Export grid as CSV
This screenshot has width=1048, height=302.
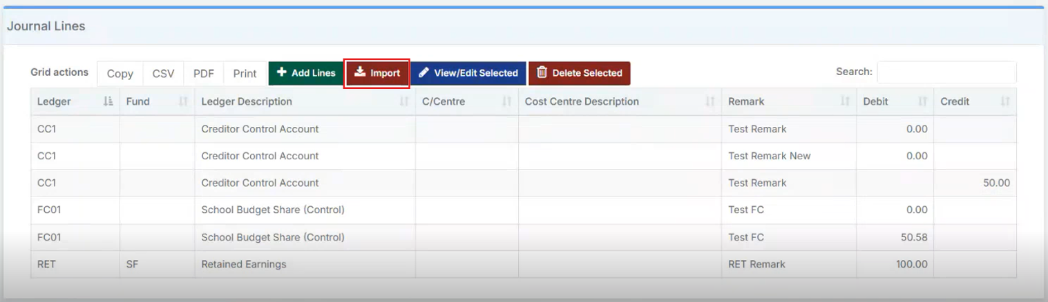pos(163,74)
